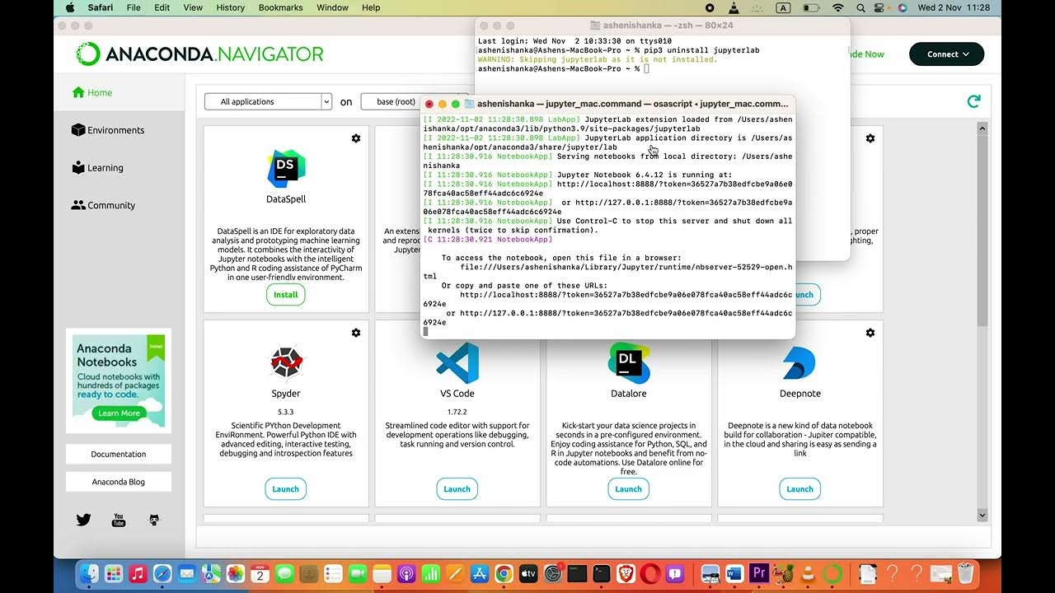Open the DataSpell card settings gear

(x=356, y=138)
